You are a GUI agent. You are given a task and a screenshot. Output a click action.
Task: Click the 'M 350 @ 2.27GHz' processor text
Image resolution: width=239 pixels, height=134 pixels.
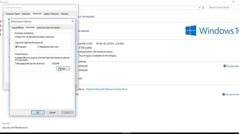pyautogui.click(x=105, y=44)
